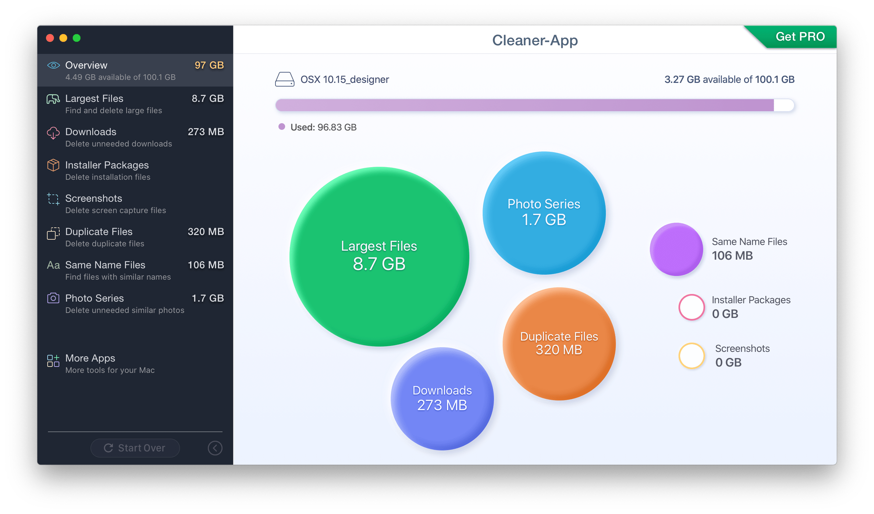Viewport: 874px width, 514px height.
Task: Click 'Screenshots 0 GB' label at right
Action: click(x=742, y=355)
